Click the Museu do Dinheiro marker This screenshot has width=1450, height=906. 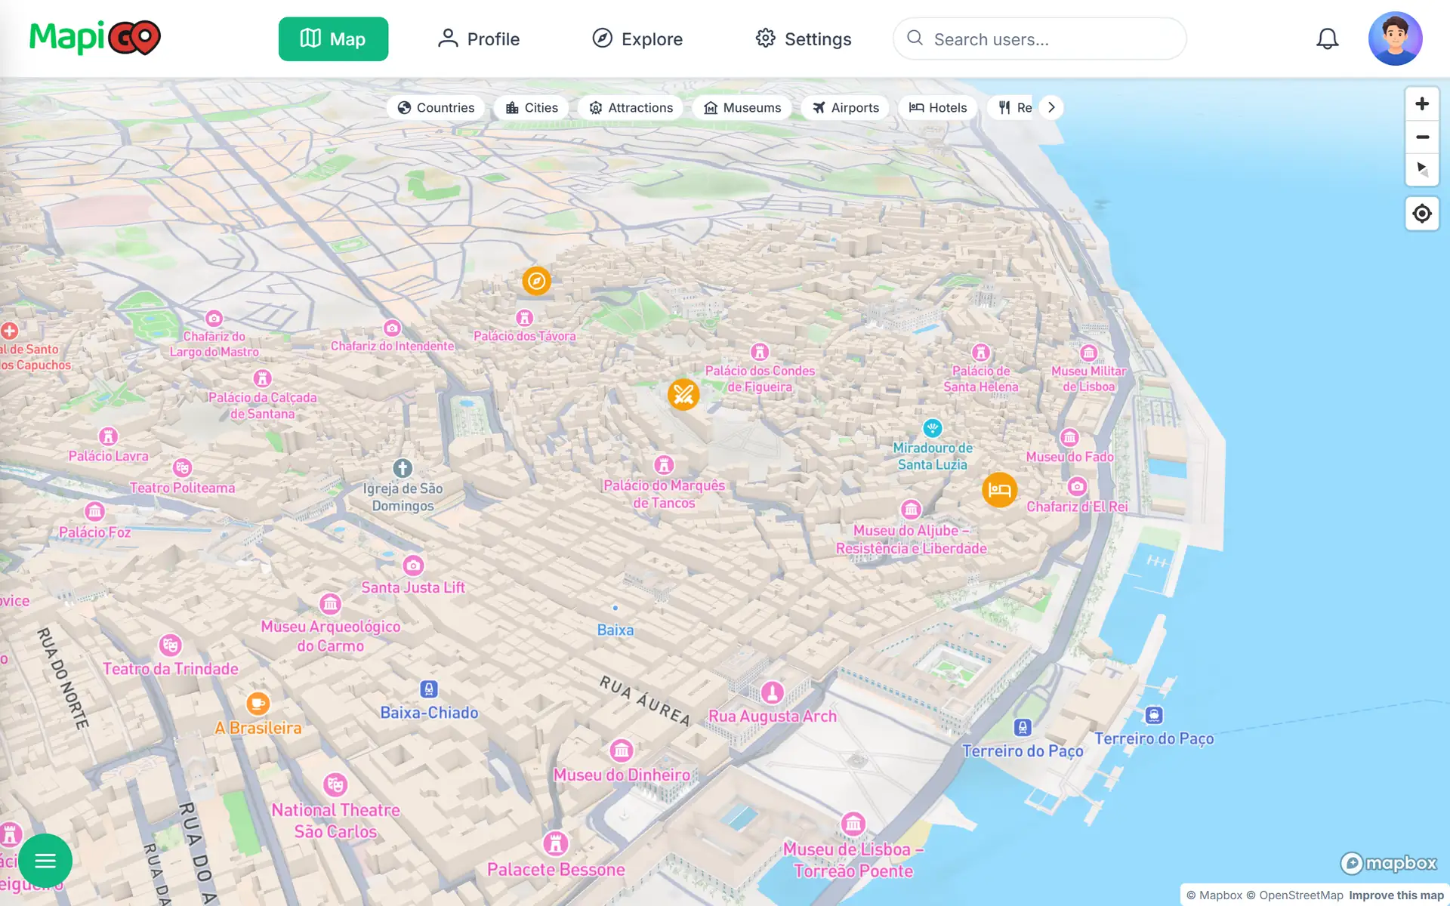pos(621,750)
